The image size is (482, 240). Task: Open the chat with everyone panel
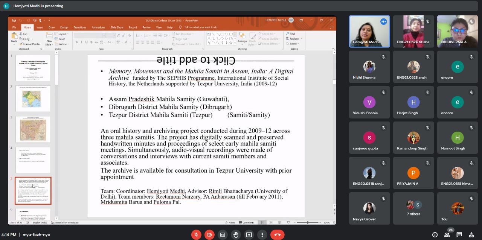(x=459, y=235)
